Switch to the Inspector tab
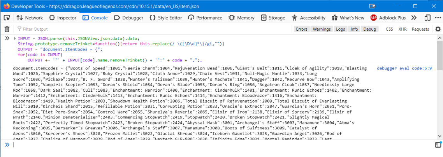 pyautogui.click(x=63, y=18)
